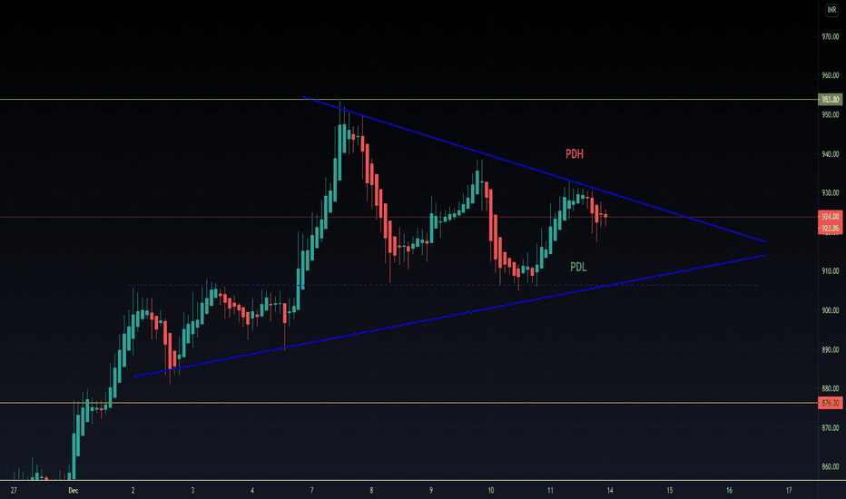Click the 3 date label on time axis
The height and width of the screenshot is (499, 846).
point(192,490)
